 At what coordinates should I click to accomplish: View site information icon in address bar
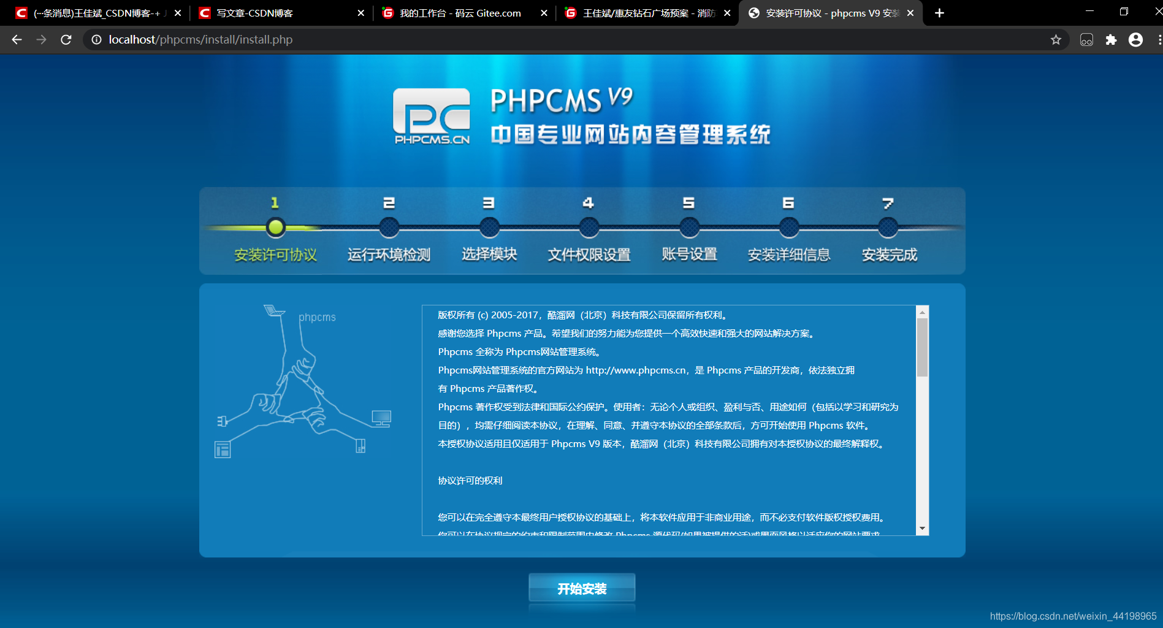[x=96, y=40]
